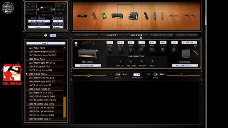
Task: Select the dark tall effect block
Action: point(155,16)
